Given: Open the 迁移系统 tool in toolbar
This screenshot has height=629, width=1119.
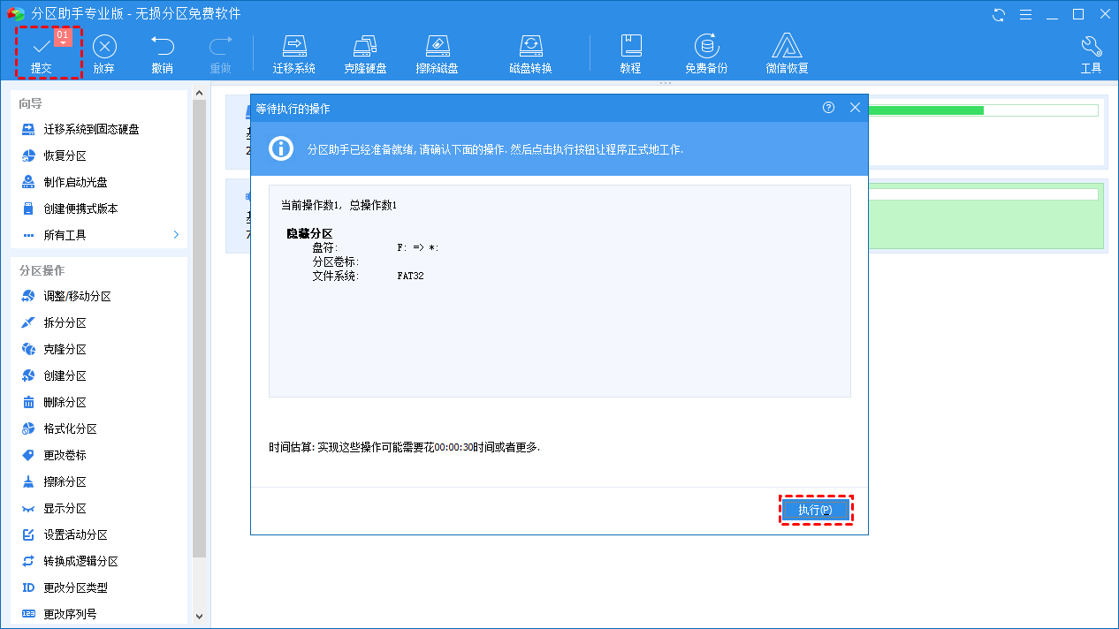Looking at the screenshot, I should [294, 53].
